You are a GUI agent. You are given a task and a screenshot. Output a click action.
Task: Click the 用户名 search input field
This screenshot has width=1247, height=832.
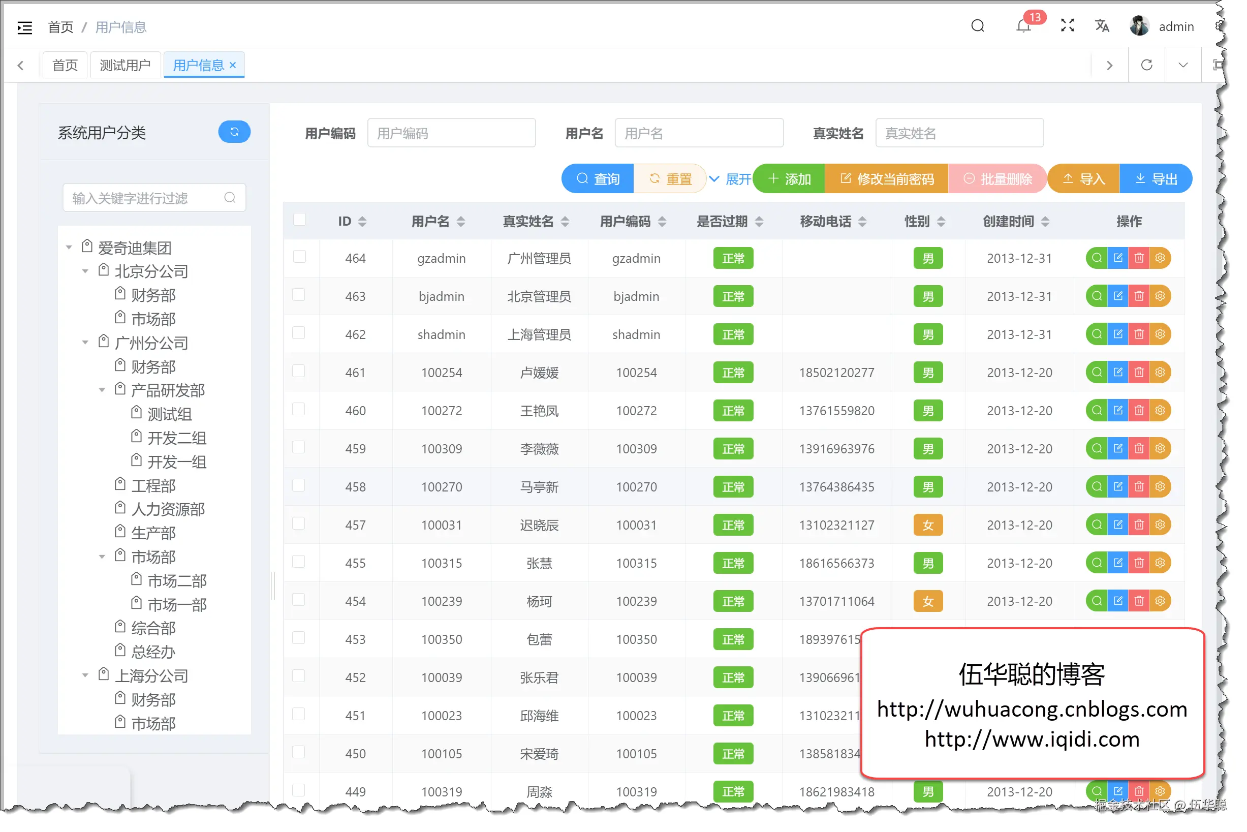[x=699, y=133]
